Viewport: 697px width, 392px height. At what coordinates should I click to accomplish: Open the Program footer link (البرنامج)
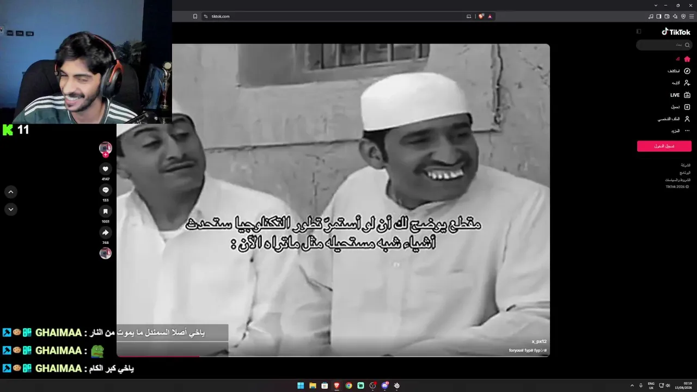tap(685, 173)
